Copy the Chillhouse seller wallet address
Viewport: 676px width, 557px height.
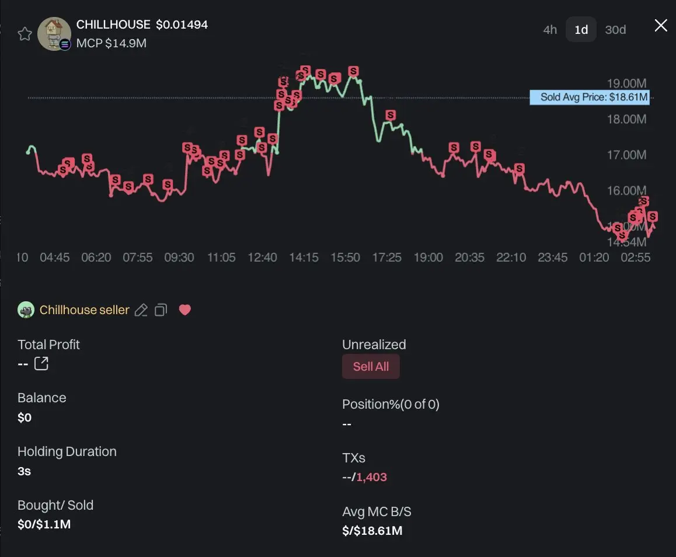[x=161, y=310]
